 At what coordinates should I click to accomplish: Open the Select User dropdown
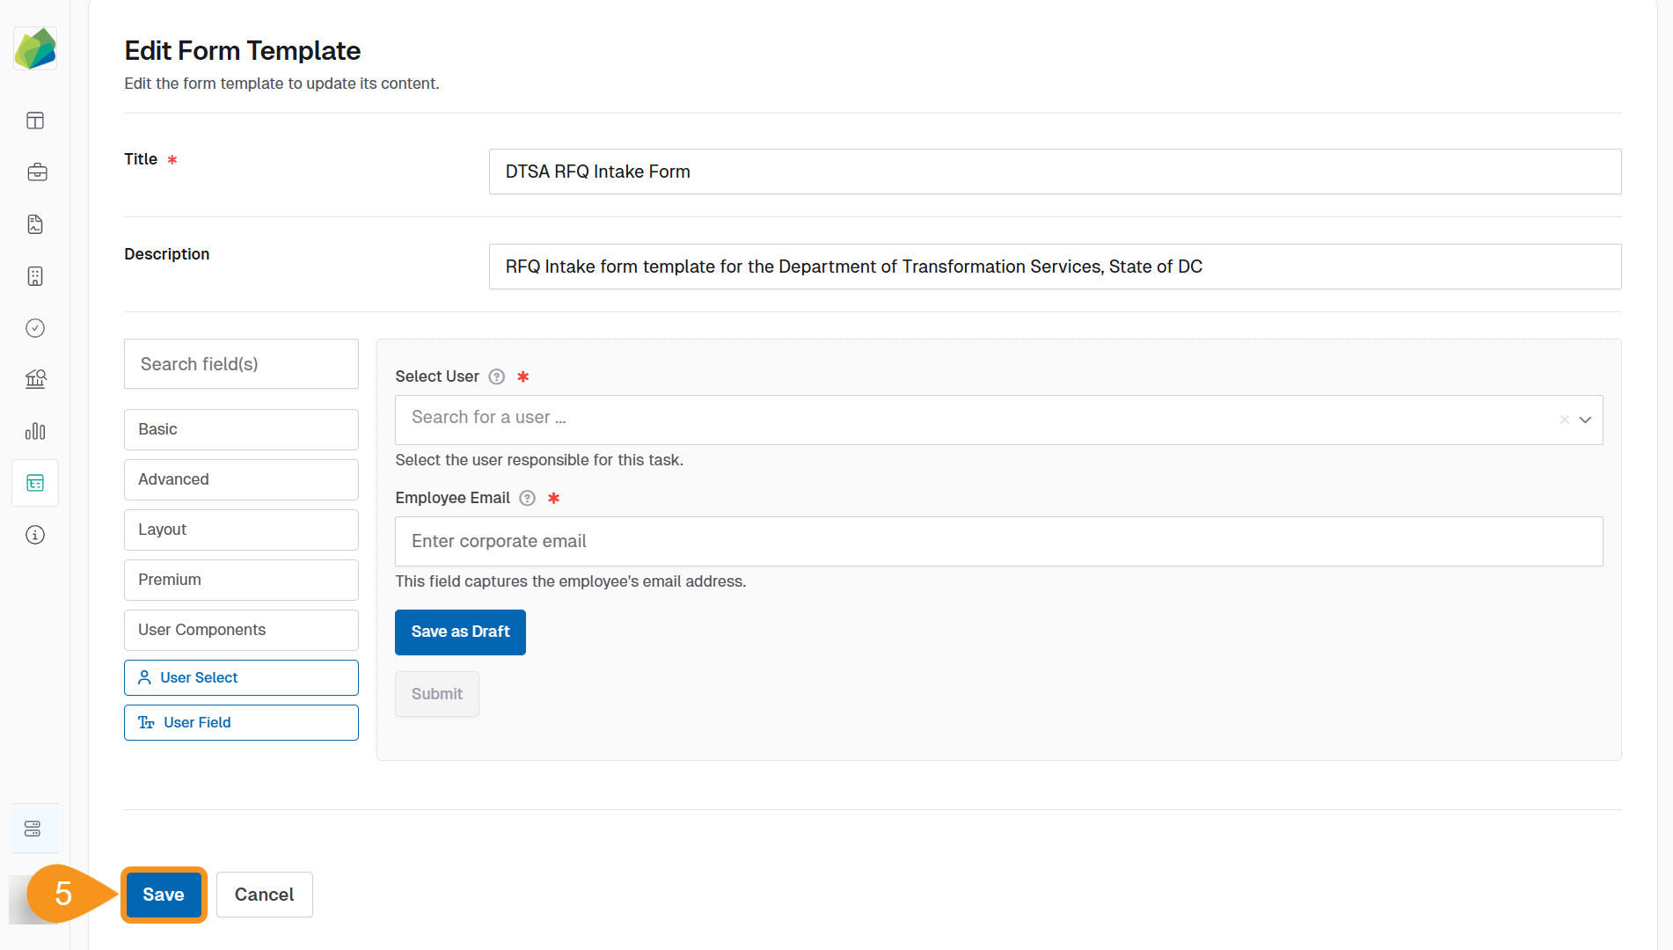tap(1586, 420)
